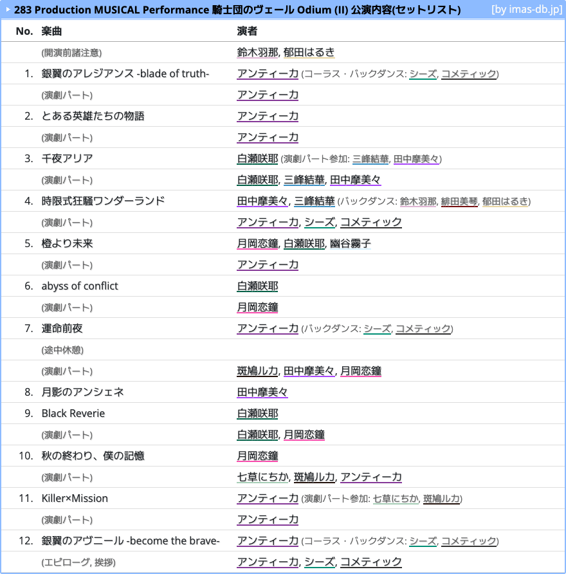This screenshot has width=566, height=574.
Task: Open アンティーカ link in the エピローグ, 挨拶 row
Action: [268, 562]
